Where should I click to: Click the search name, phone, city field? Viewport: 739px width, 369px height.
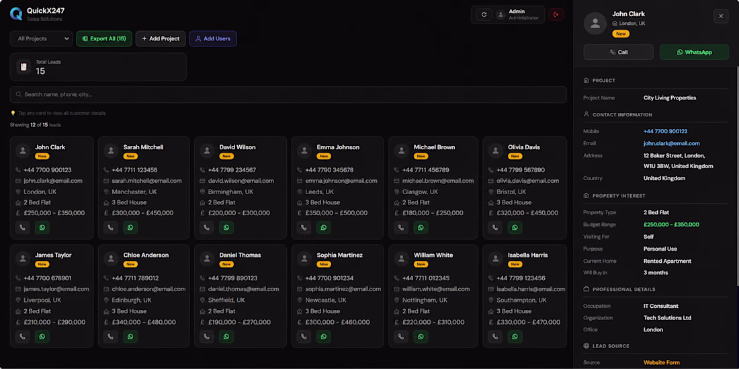click(288, 94)
